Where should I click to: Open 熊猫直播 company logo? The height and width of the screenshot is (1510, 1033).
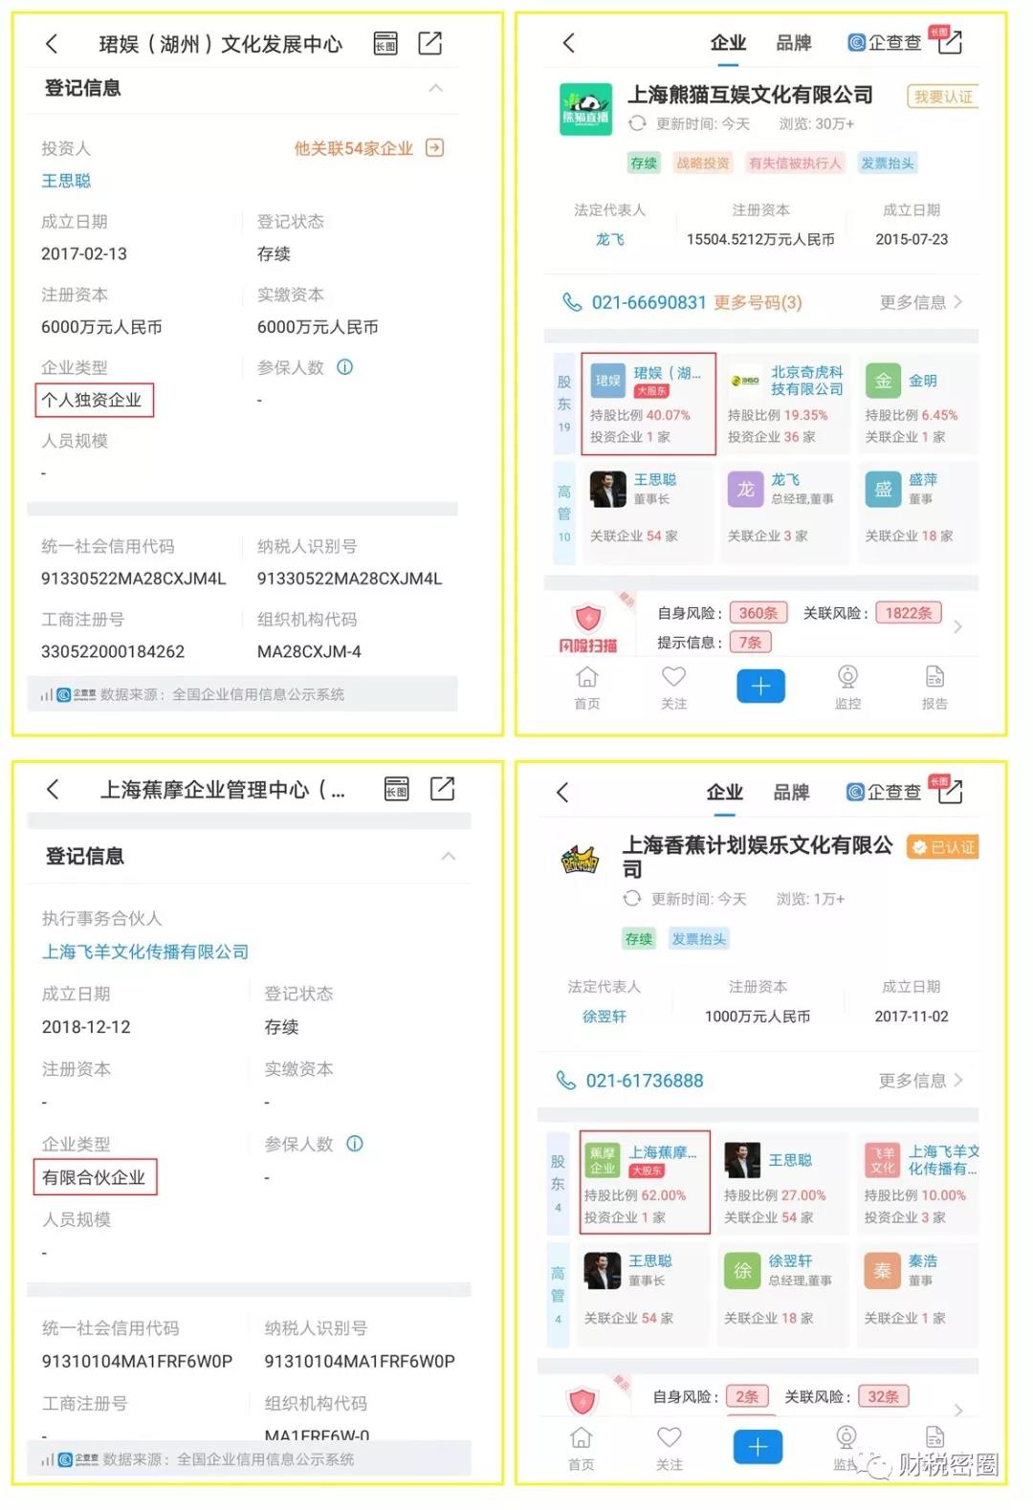585,109
